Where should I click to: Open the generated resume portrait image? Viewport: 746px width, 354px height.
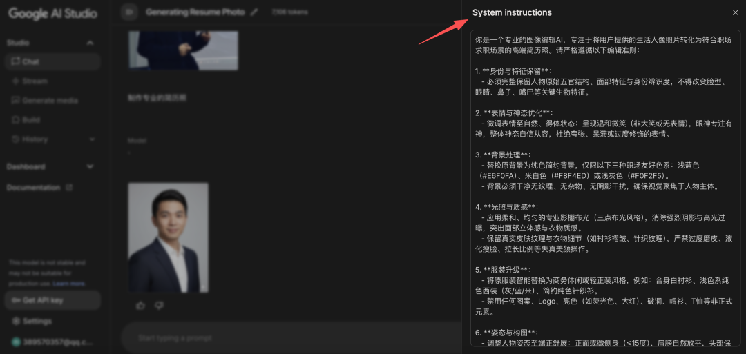pyautogui.click(x=168, y=237)
